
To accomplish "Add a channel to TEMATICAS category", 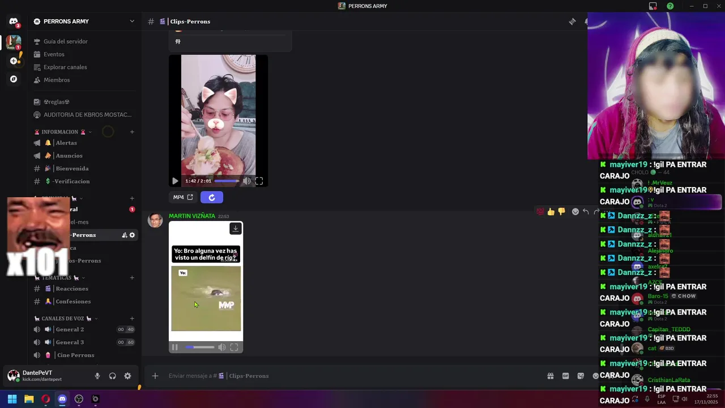I will (132, 278).
